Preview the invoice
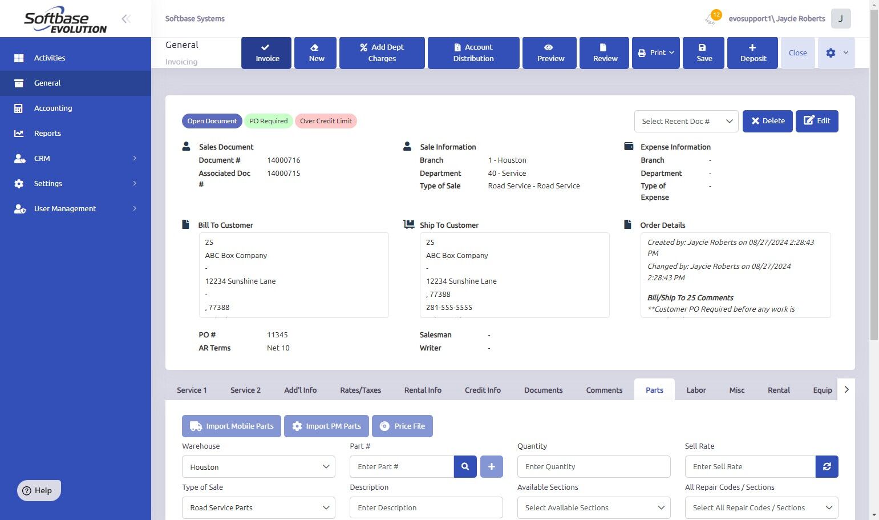 [550, 53]
